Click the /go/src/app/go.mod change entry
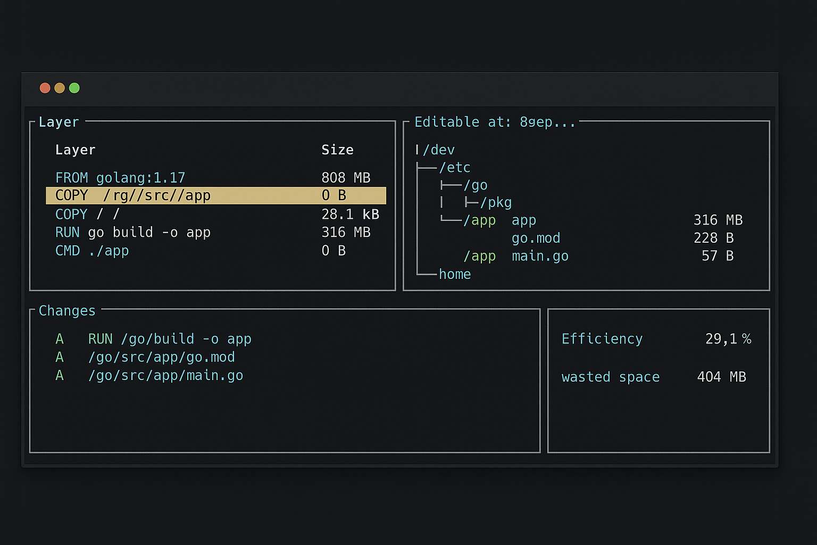817x545 pixels. coord(161,357)
